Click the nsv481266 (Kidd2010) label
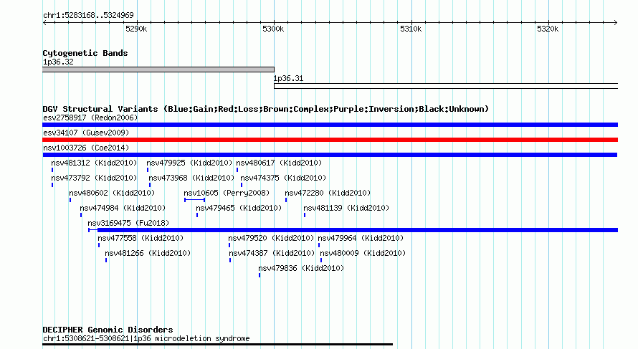This screenshot has width=638, height=349. click(148, 253)
